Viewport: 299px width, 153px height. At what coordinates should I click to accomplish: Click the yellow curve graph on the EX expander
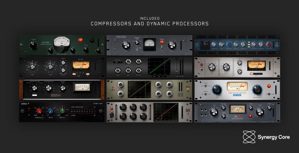coord(140,90)
